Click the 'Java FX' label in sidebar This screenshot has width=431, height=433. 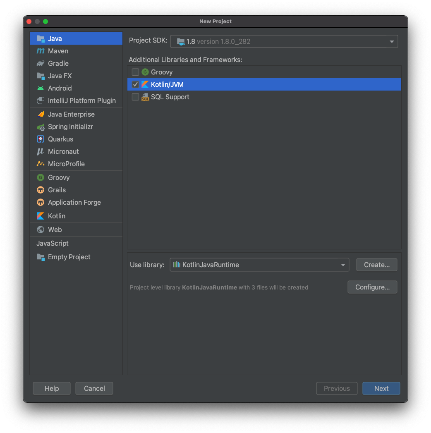tap(60, 76)
